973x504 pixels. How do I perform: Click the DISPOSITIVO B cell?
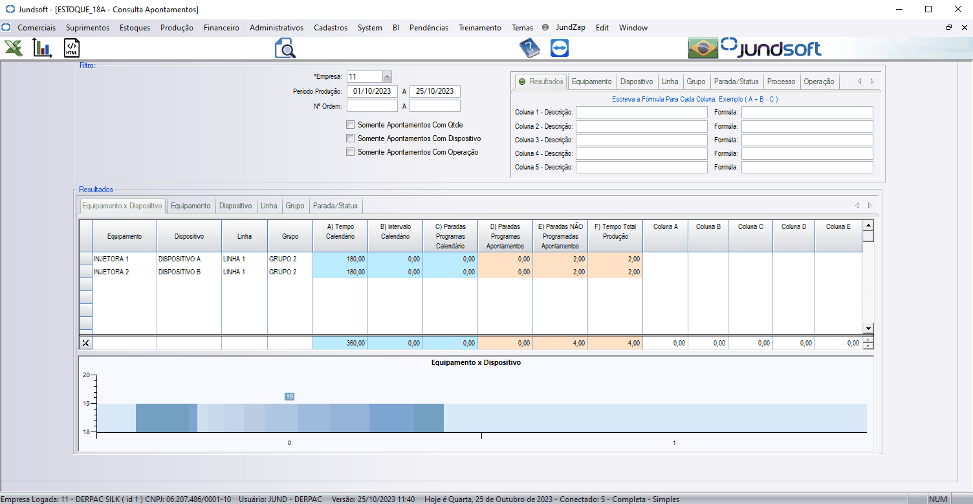[189, 272]
